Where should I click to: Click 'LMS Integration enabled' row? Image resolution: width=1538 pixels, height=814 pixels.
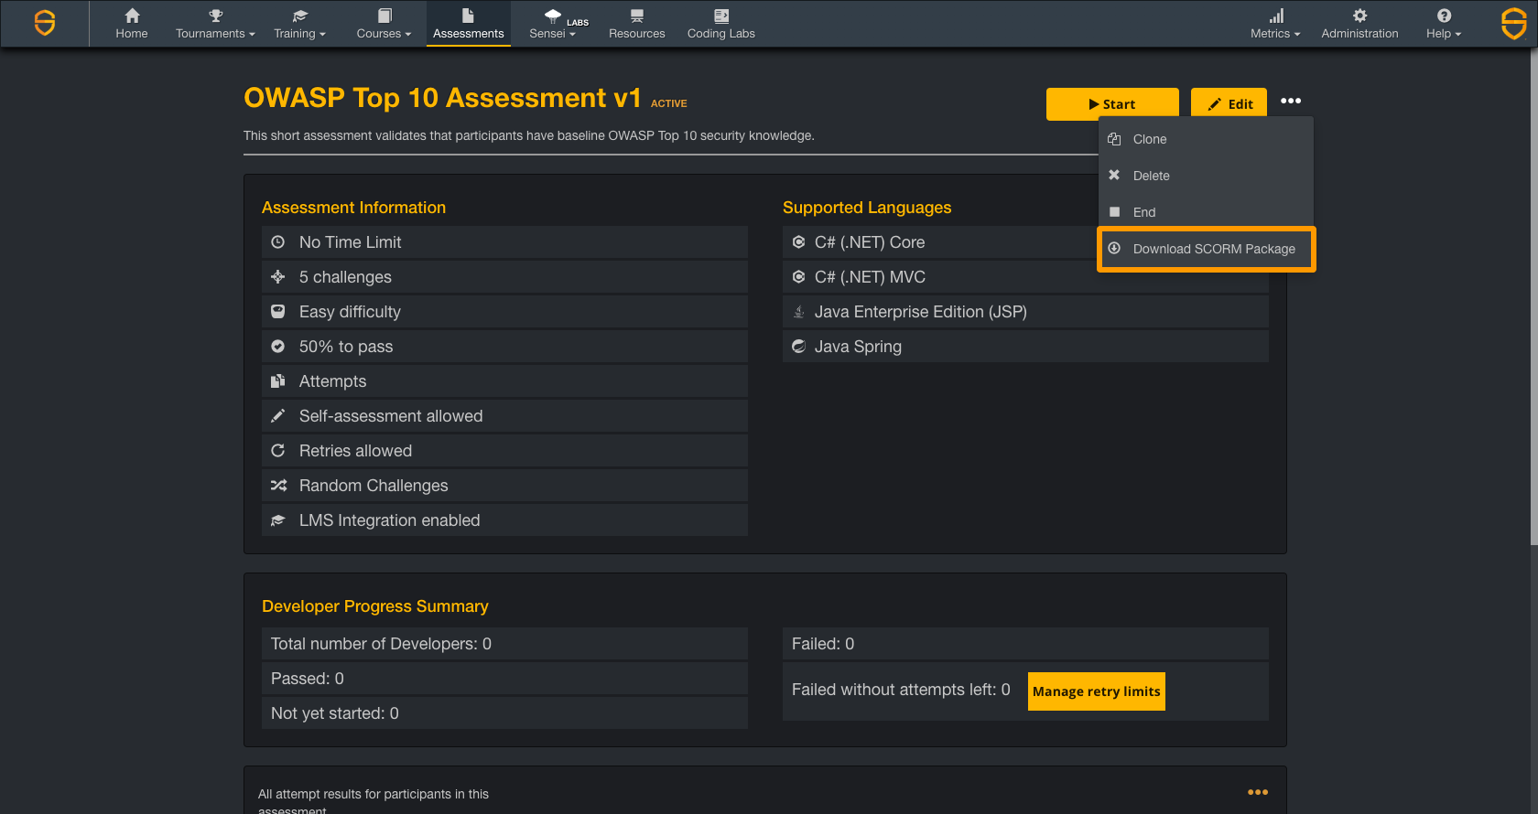tap(504, 520)
